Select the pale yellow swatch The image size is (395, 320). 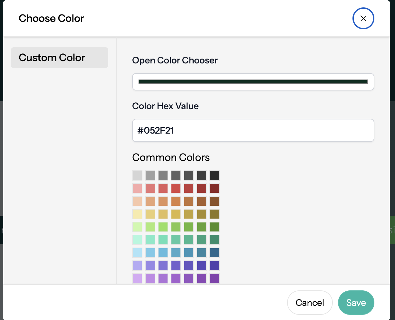pyautogui.click(x=137, y=214)
